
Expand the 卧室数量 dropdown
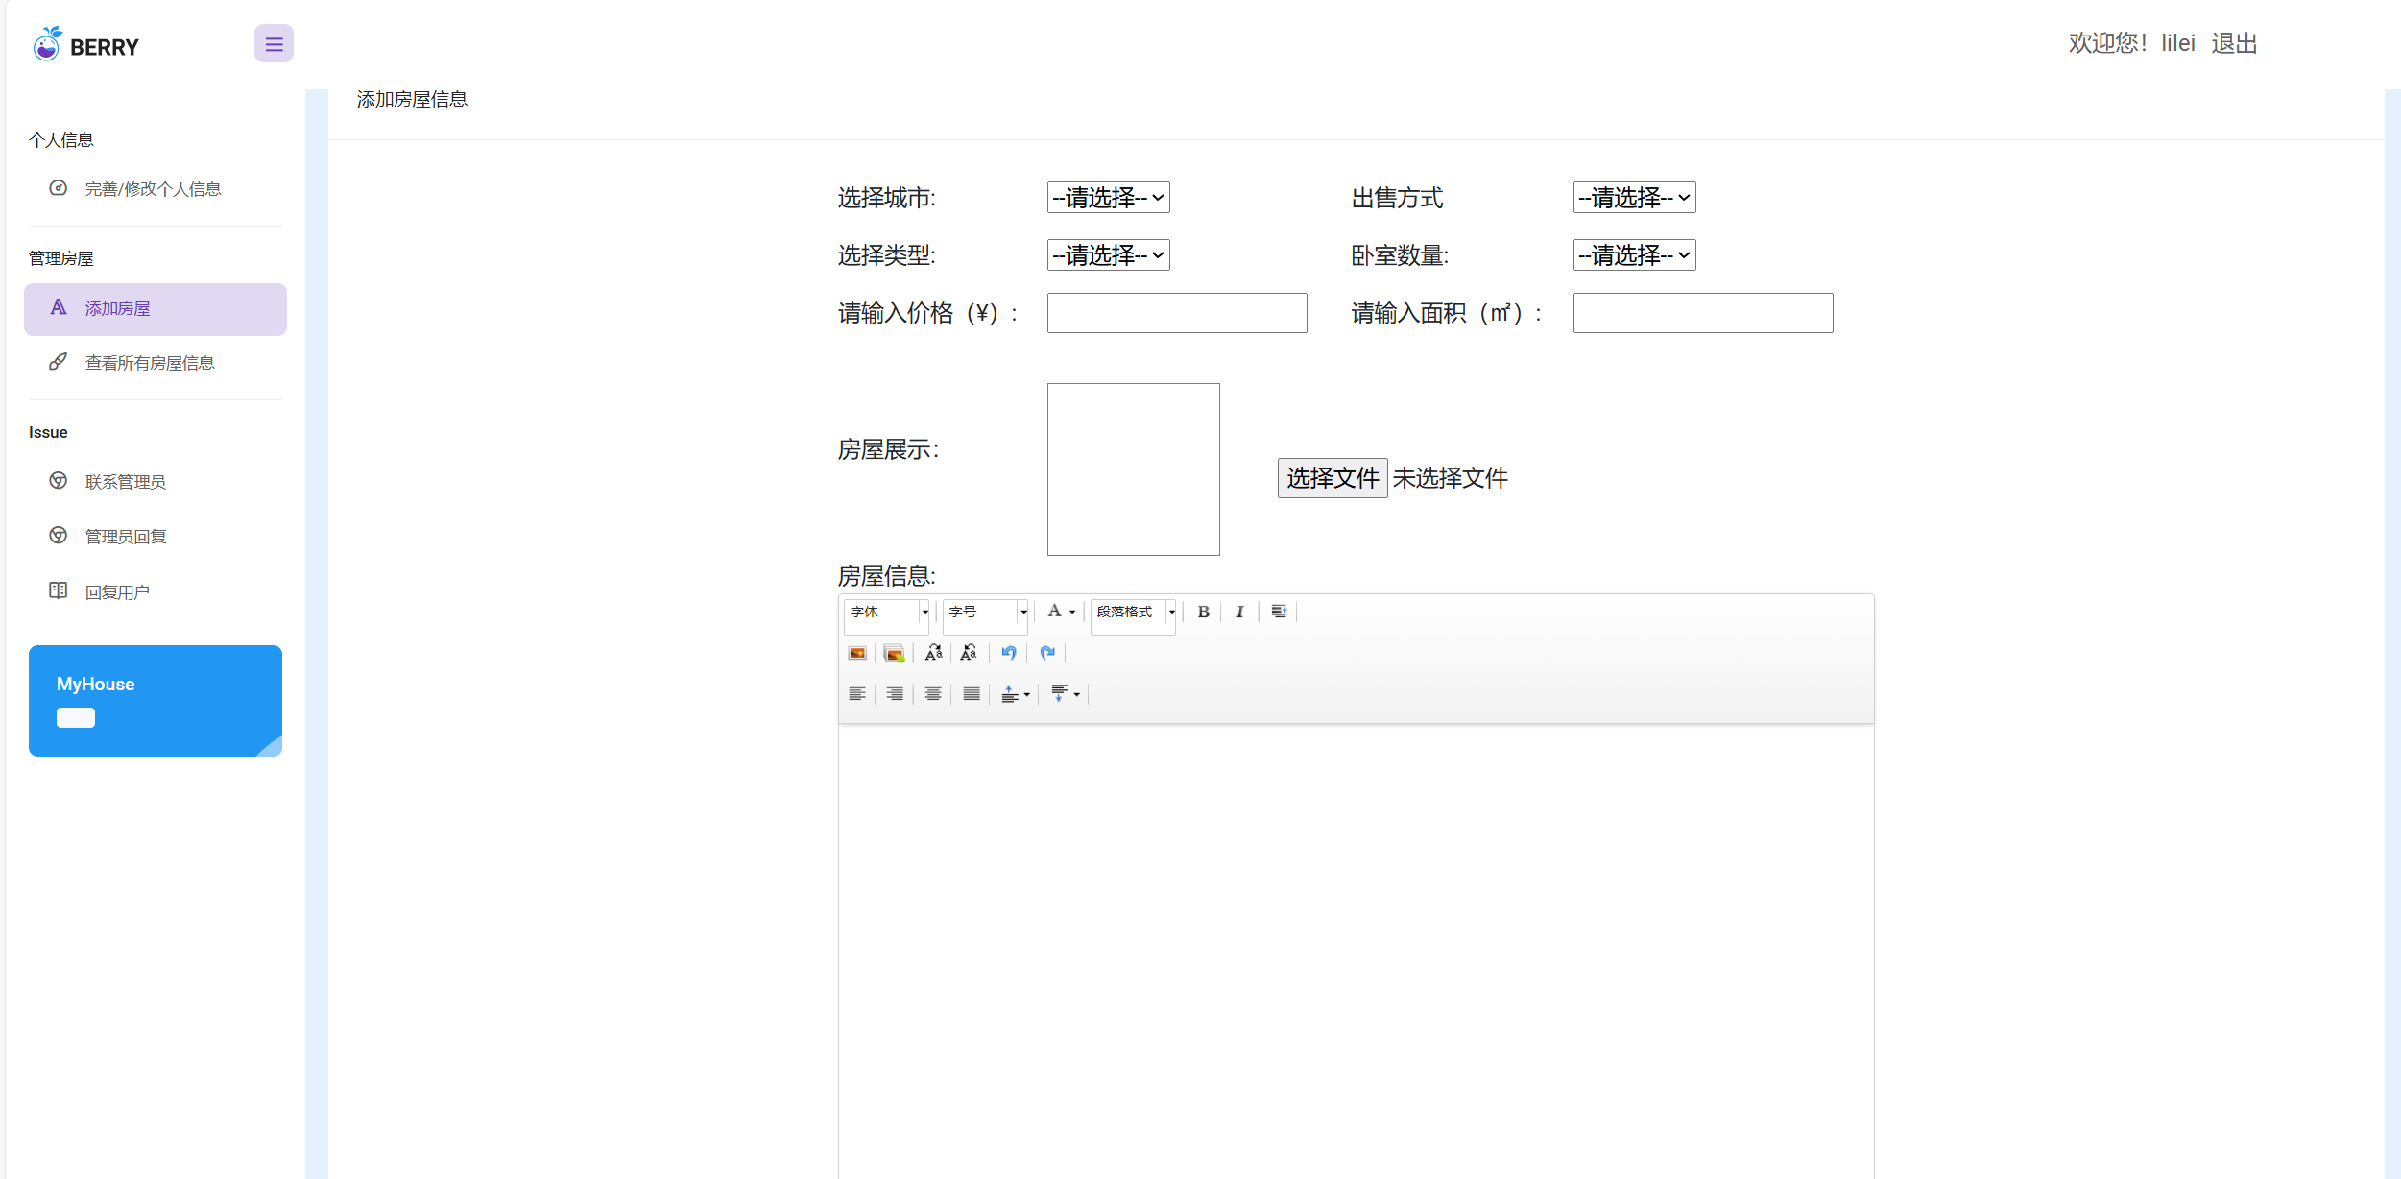(1634, 255)
